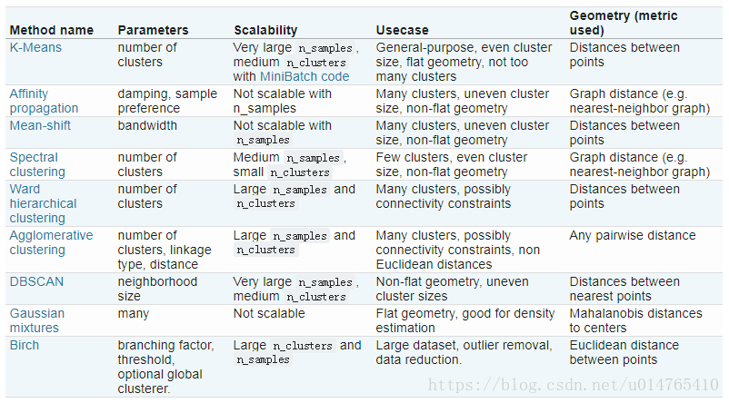Open the Agglomerative clustering link
729x403 pixels.
51,242
